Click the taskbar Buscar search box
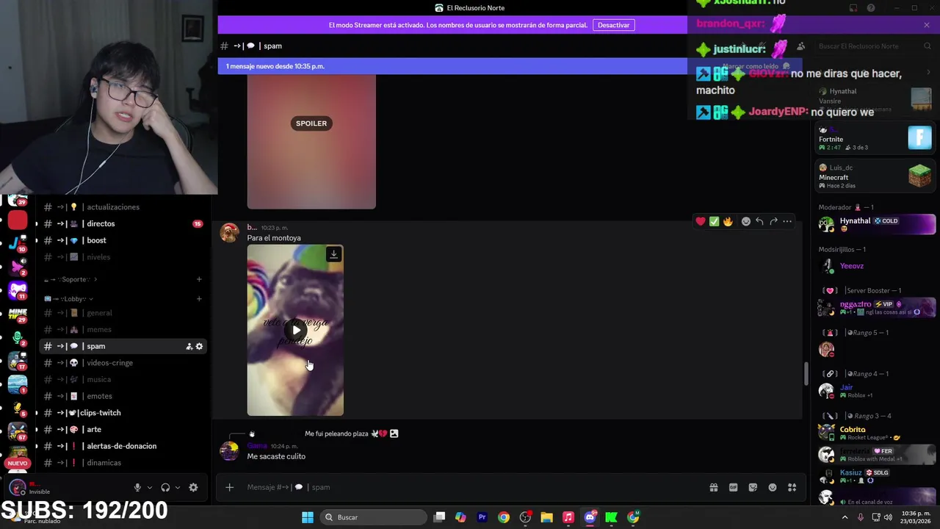 372,517
